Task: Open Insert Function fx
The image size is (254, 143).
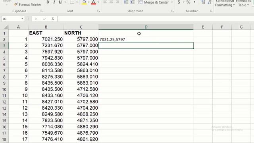Action: pyautogui.click(x=53, y=19)
